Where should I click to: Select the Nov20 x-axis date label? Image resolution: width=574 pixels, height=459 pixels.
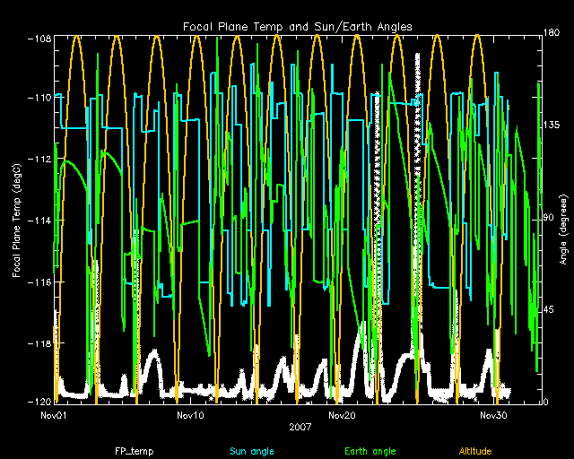click(342, 415)
